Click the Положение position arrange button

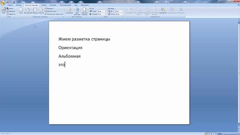tap(130, 11)
